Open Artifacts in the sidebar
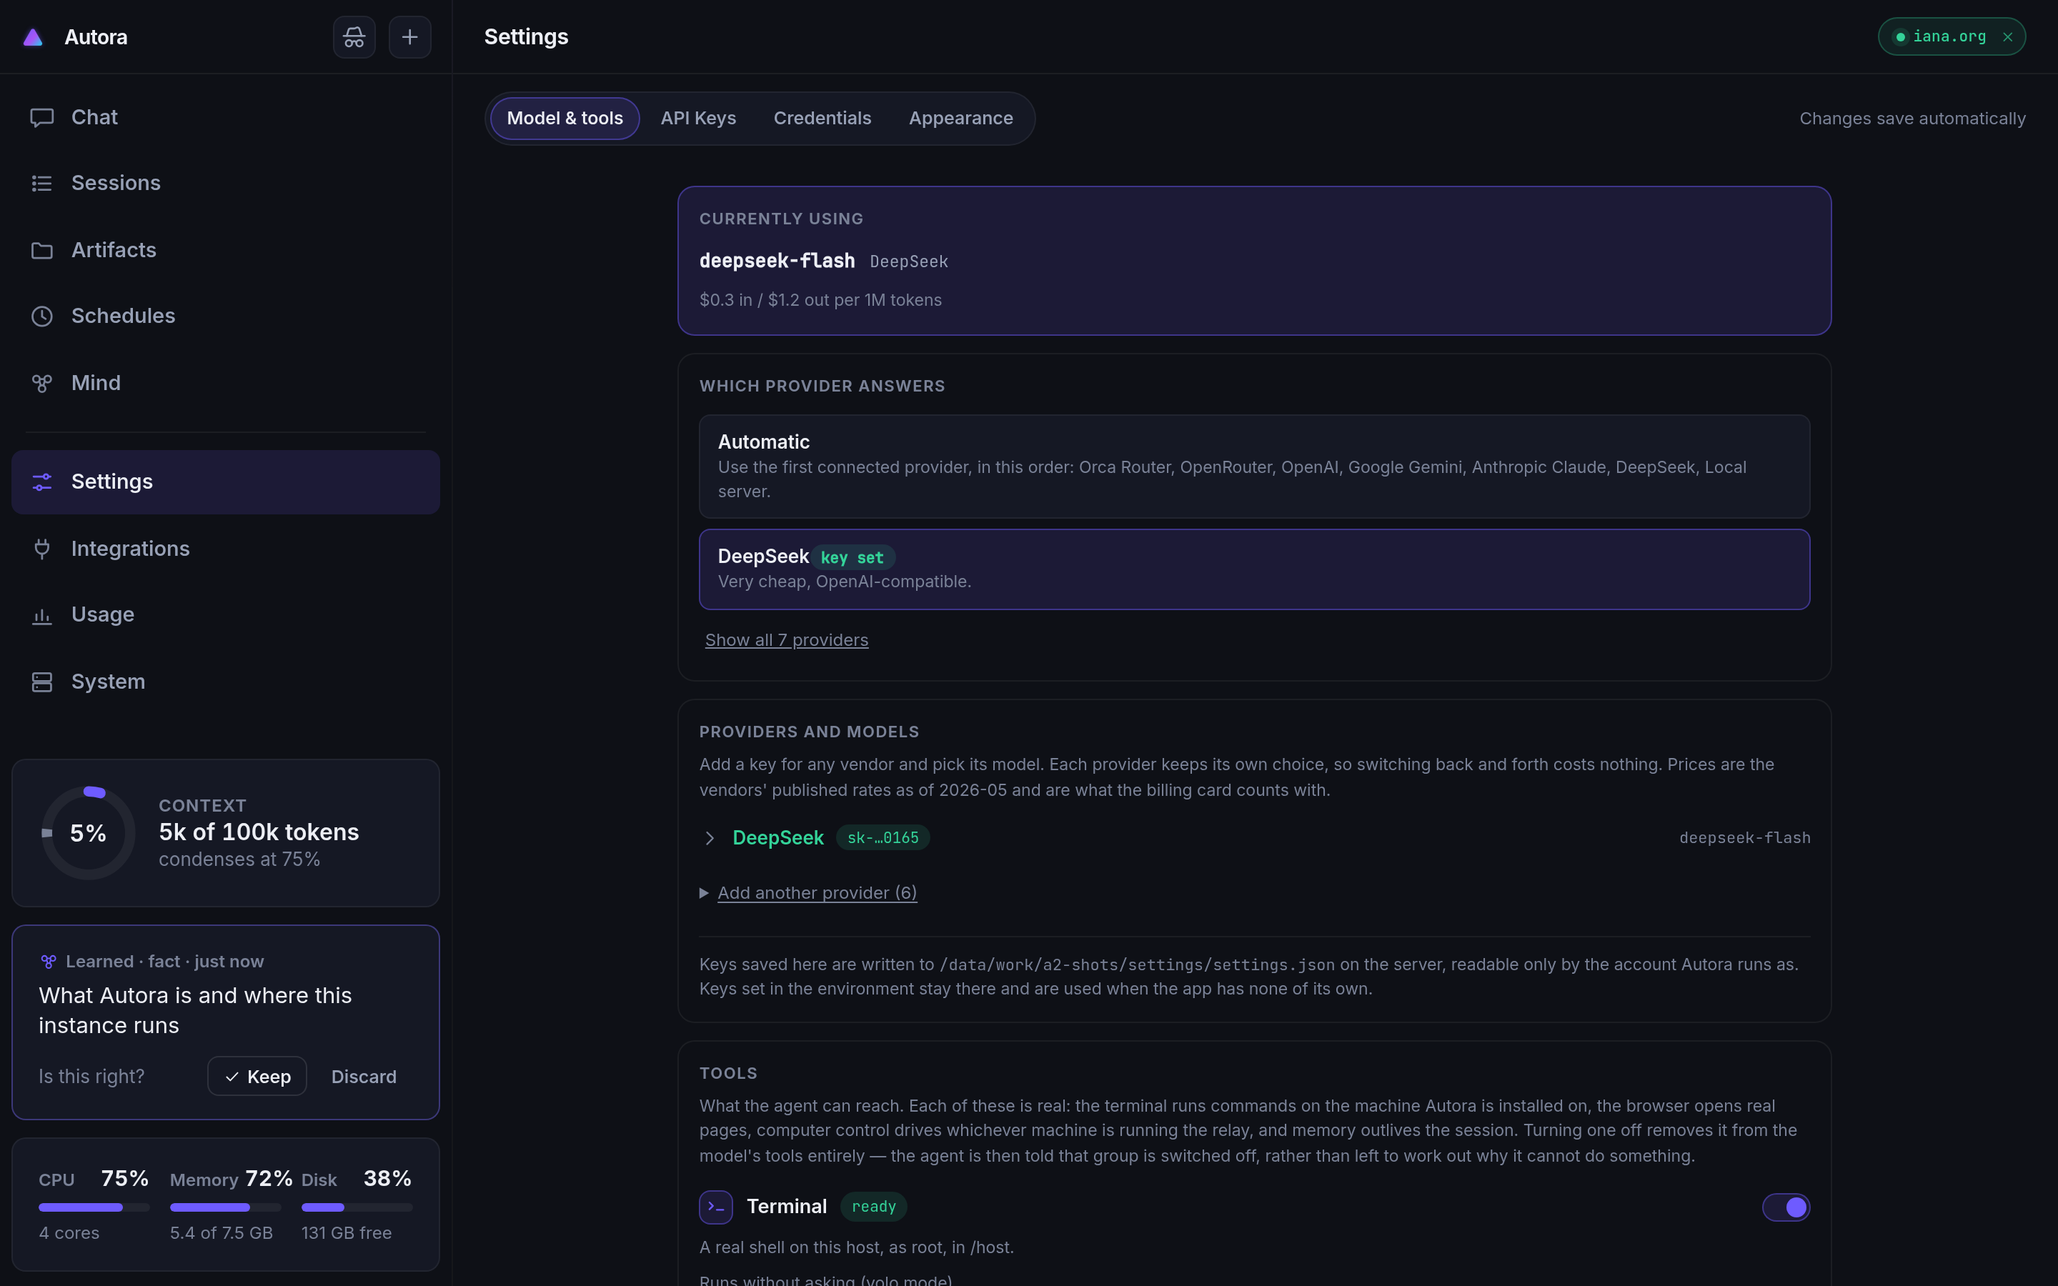2058x1286 pixels. coord(225,250)
